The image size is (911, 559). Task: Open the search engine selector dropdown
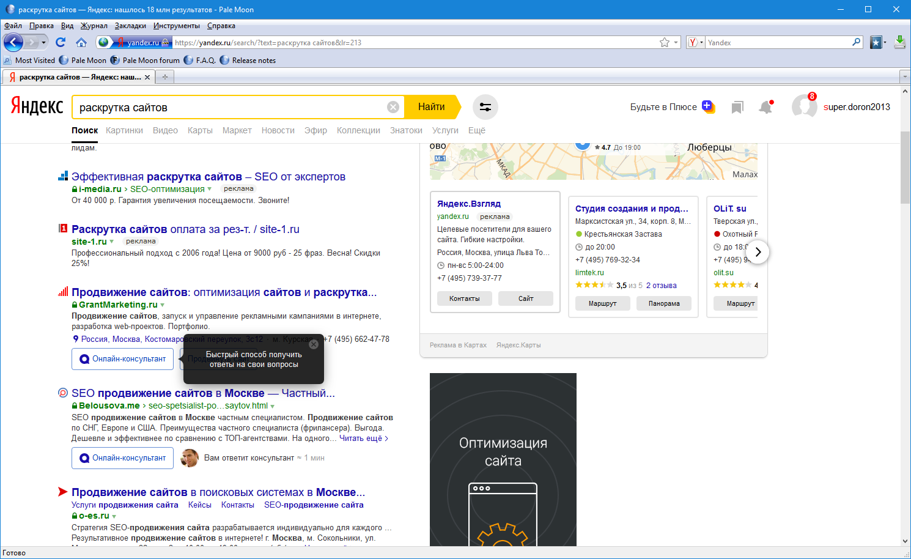click(x=696, y=42)
